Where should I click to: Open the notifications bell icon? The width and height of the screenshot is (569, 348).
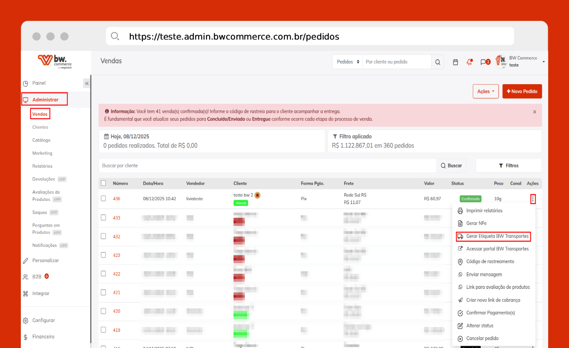pos(469,62)
